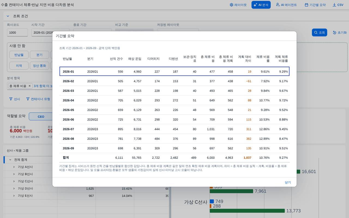Collapse the 조회 조건 section

pos(8,16)
